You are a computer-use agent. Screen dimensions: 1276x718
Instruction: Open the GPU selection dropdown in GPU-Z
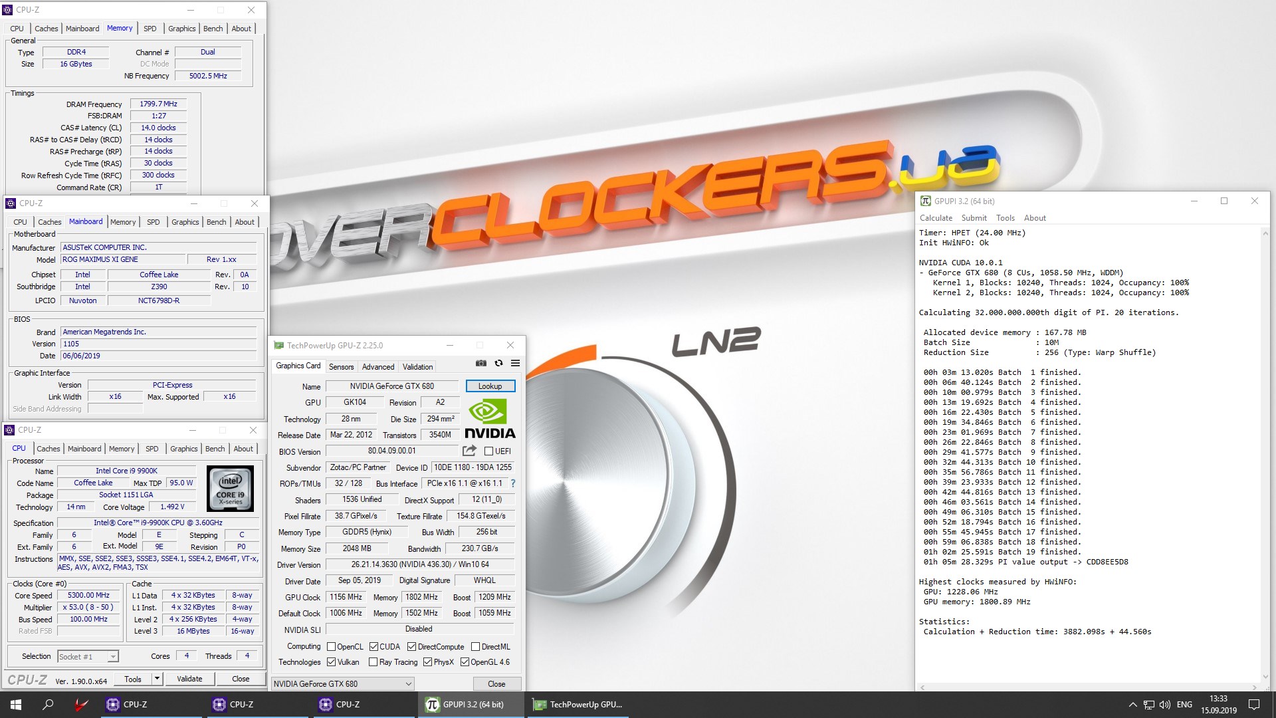[343, 683]
